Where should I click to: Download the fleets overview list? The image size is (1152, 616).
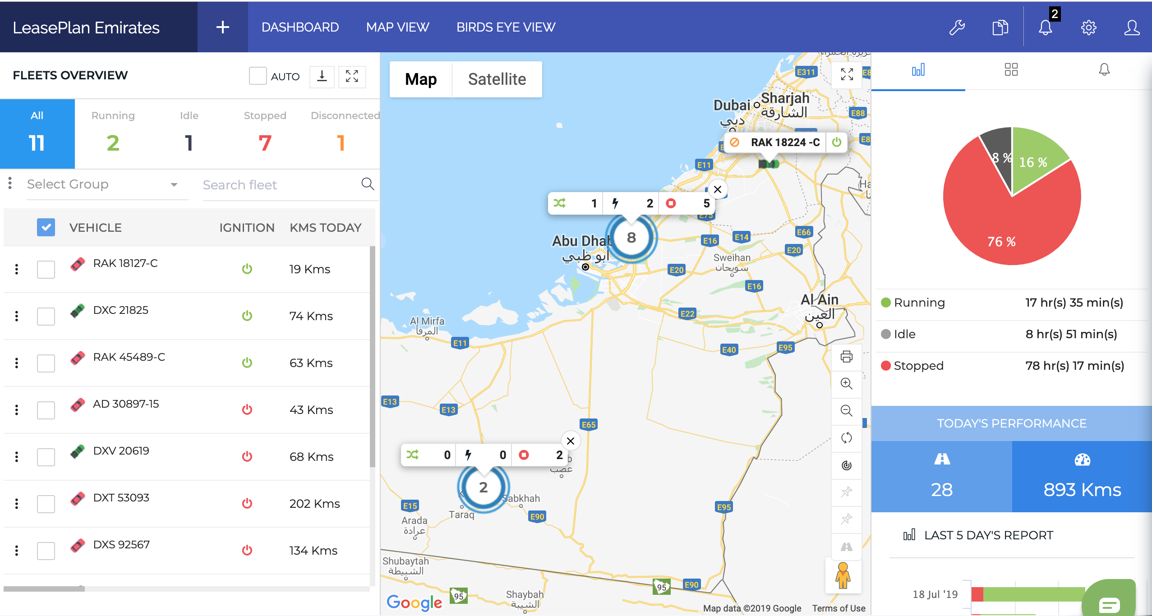pos(322,76)
